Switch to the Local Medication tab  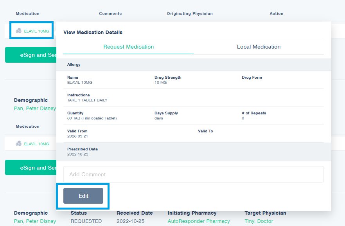point(259,47)
